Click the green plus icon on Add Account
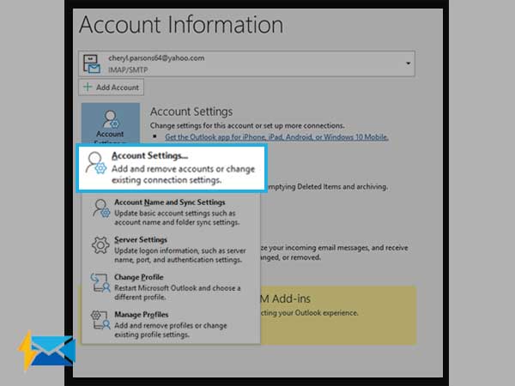The width and height of the screenshot is (515, 386). 88,87
